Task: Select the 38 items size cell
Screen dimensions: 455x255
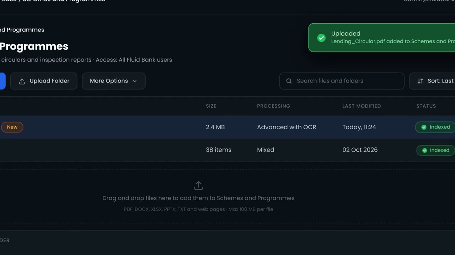Action: (x=218, y=150)
